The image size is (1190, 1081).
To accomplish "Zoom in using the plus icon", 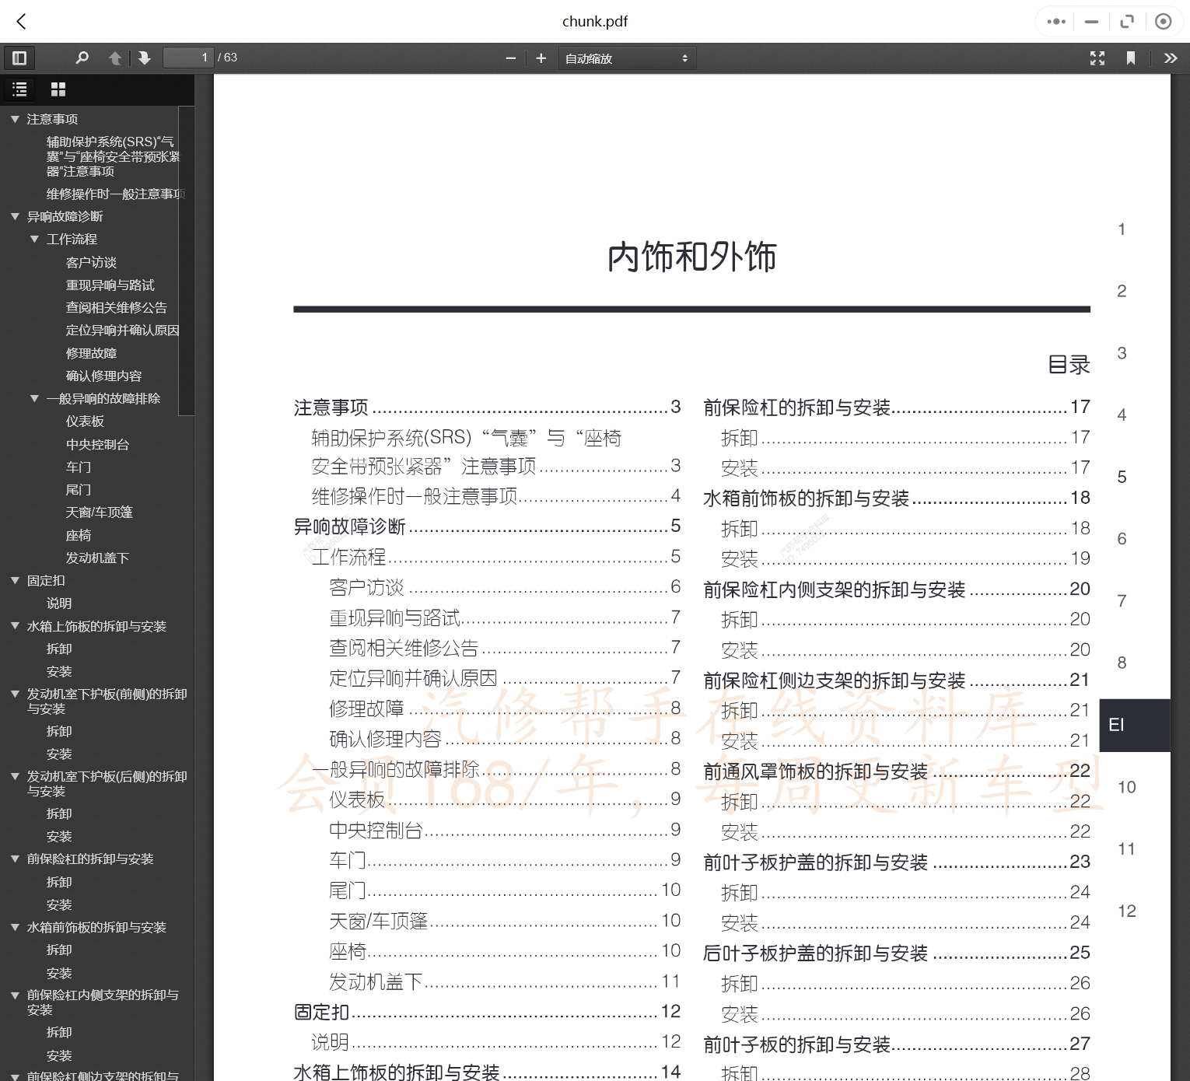I will pyautogui.click(x=541, y=58).
